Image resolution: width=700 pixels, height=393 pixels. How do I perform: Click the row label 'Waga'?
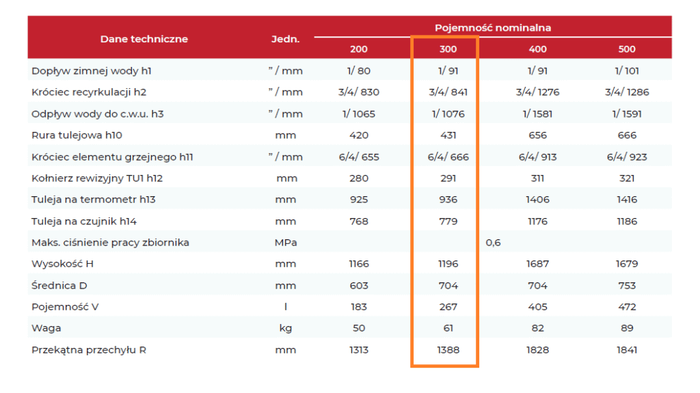(x=46, y=328)
